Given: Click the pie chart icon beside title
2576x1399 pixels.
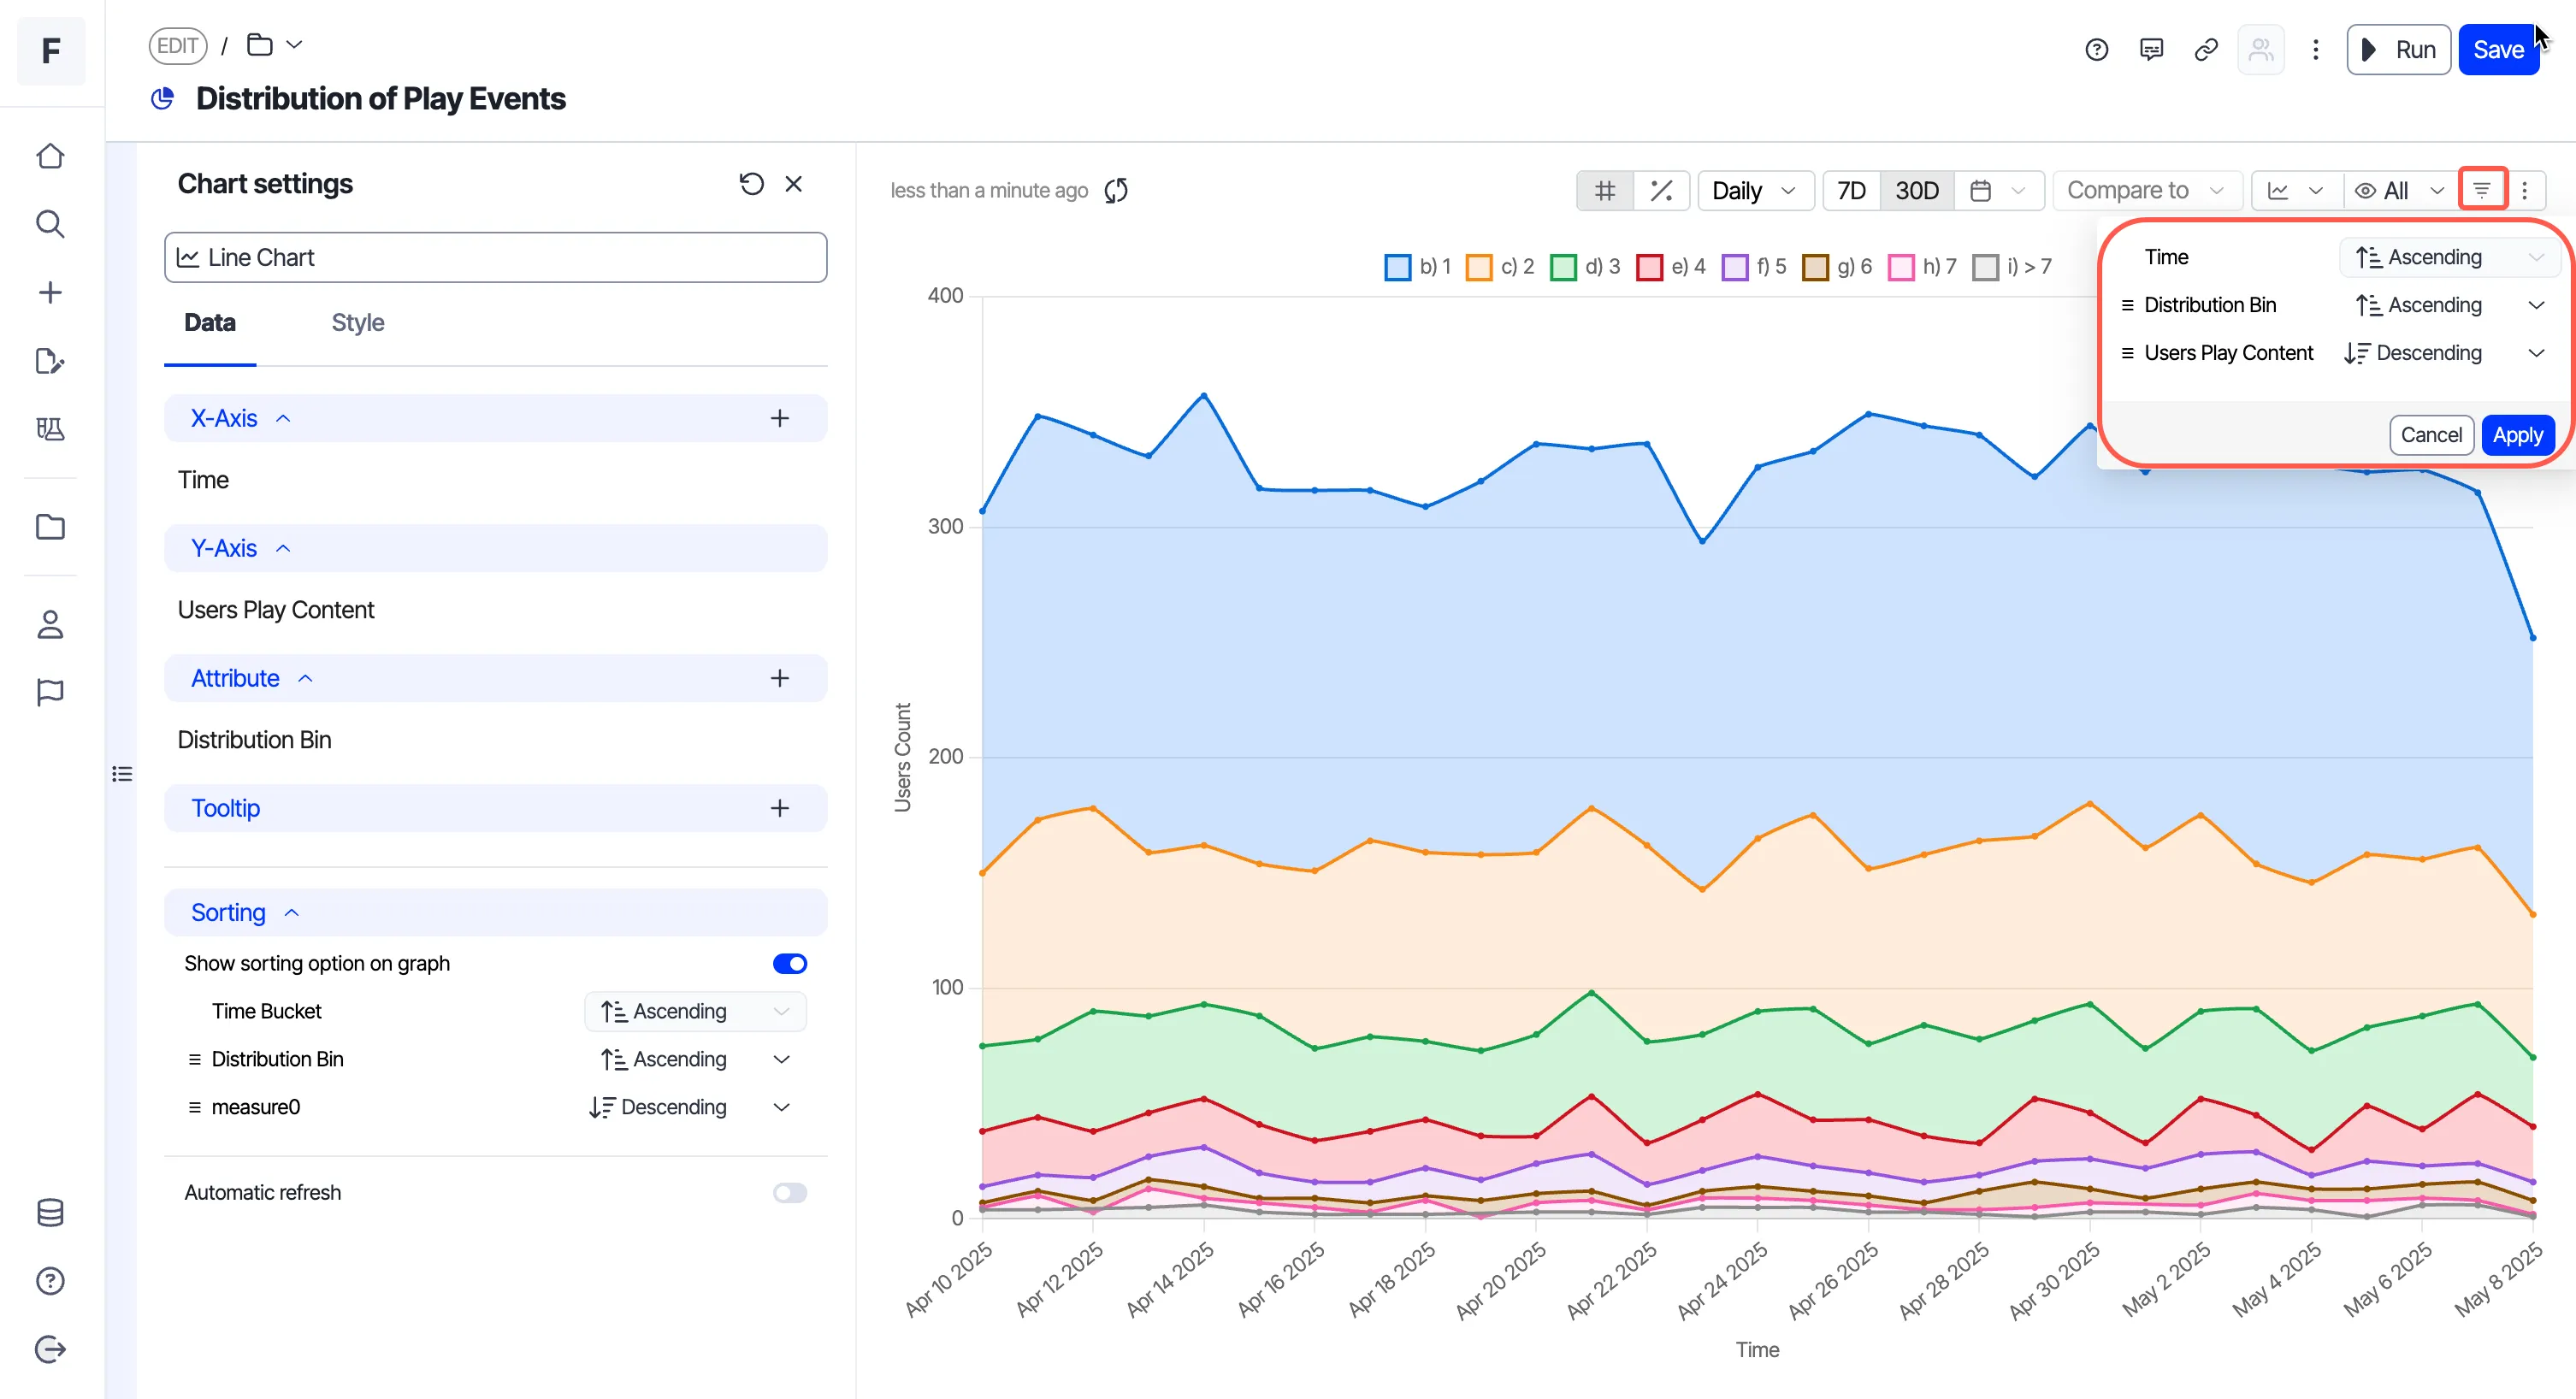Looking at the screenshot, I should (162, 98).
